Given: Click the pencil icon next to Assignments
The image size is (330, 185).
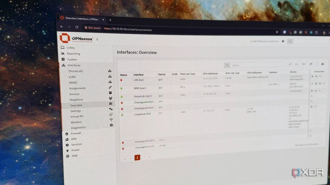Looking at the screenshot, I should (x=110, y=87).
